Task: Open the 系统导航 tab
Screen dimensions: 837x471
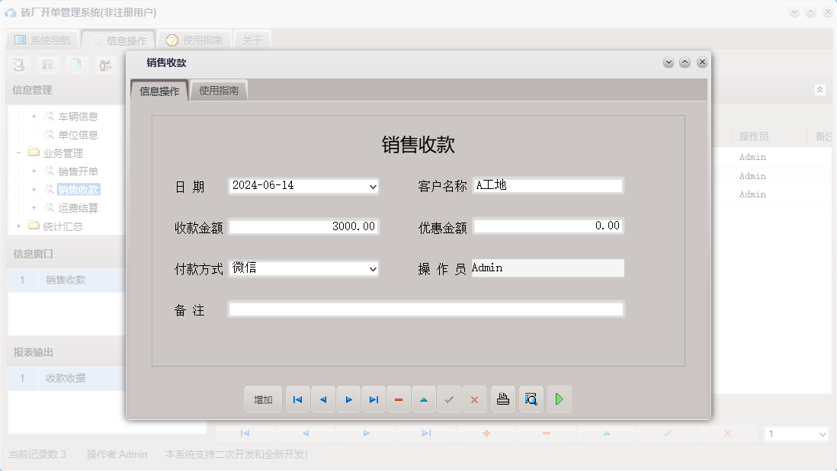Action: 41,40
